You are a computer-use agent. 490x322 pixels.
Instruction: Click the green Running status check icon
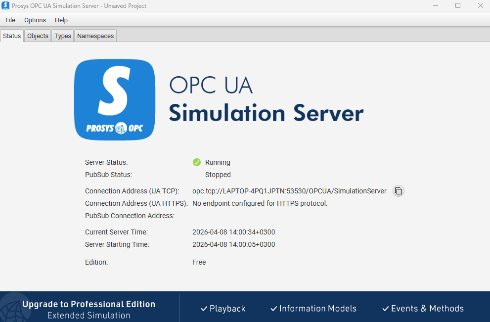click(197, 162)
